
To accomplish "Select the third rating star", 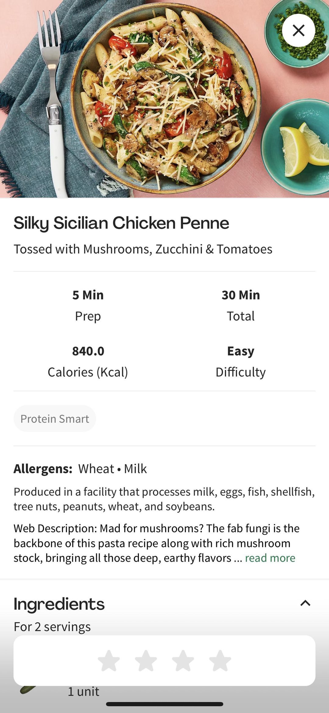I will click(x=183, y=661).
